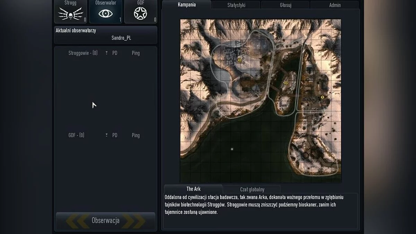Open the Czat globalny tab
The width and height of the screenshot is (416, 234).
(x=252, y=189)
